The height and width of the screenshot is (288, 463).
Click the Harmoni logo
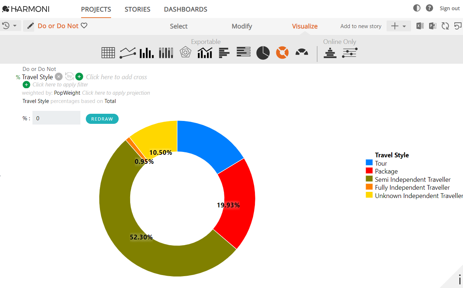[26, 9]
